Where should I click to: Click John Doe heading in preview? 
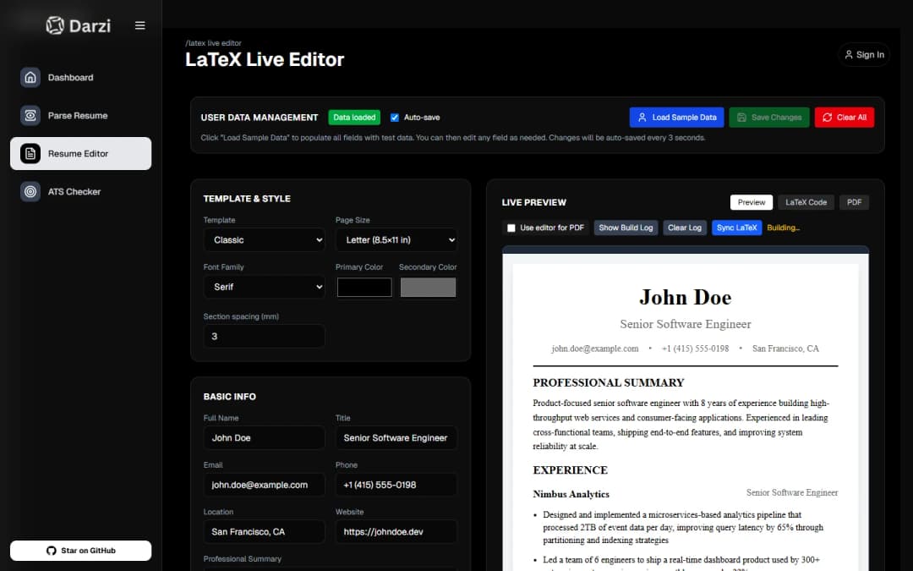(686, 297)
